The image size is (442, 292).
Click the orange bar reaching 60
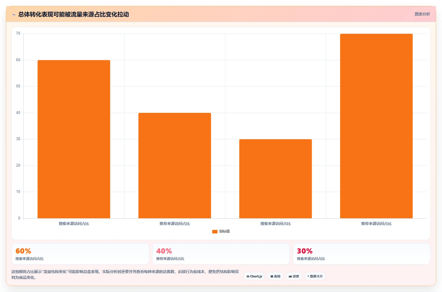[74, 139]
